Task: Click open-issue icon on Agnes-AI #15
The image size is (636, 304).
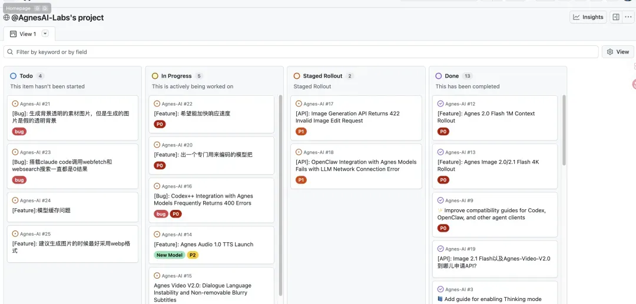Action: pyautogui.click(x=157, y=275)
